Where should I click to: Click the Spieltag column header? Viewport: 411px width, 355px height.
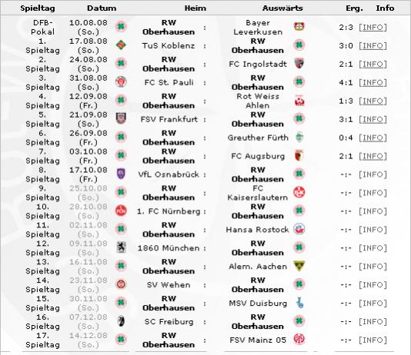tap(38, 8)
